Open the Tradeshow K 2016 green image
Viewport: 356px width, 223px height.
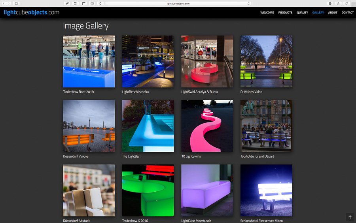148,191
